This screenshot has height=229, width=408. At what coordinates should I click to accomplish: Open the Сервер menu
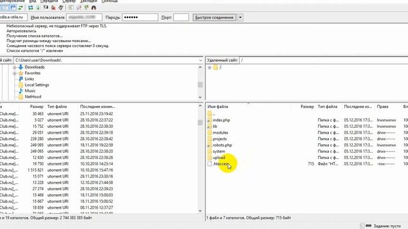[x=69, y=1]
